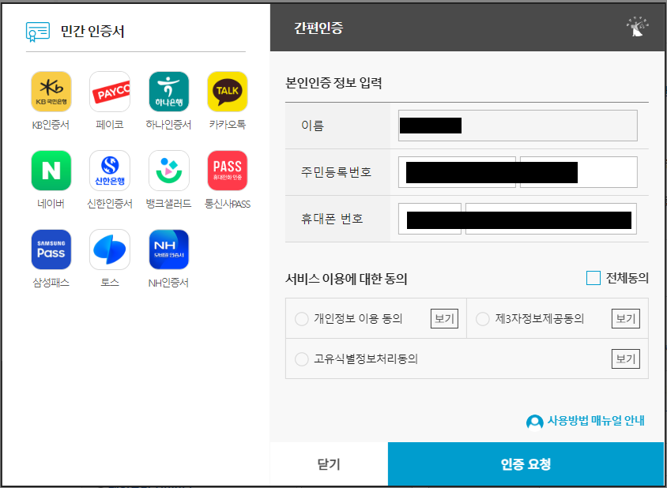Click the 이름 input field
This screenshot has height=488, width=667.
518,126
